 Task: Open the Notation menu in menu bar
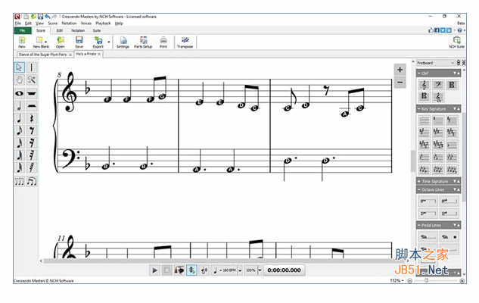point(69,23)
